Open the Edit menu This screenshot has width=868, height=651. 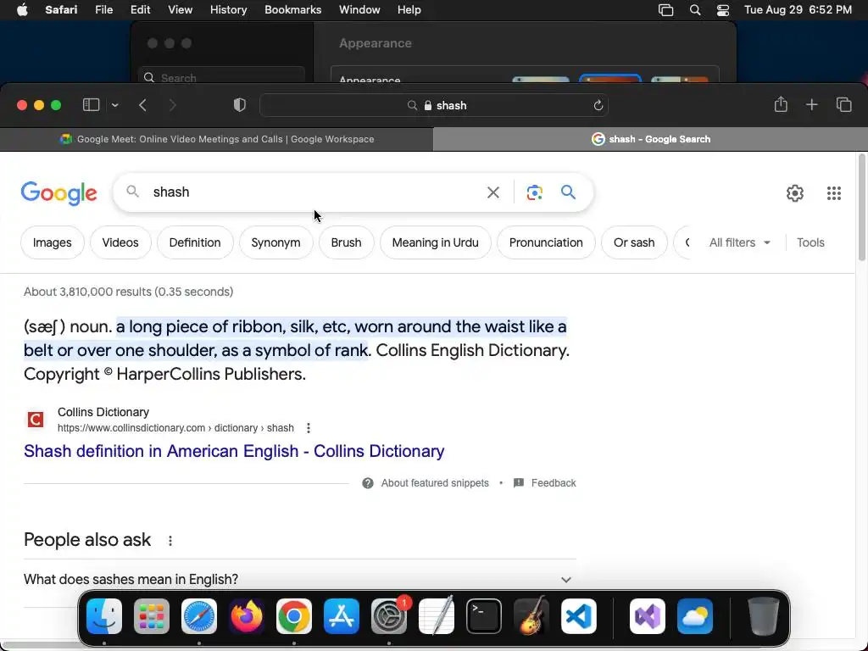click(x=140, y=10)
